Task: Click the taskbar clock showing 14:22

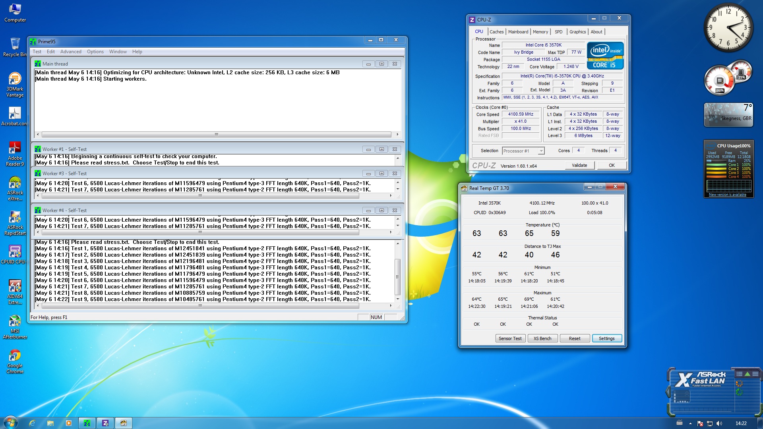Action: (741, 423)
